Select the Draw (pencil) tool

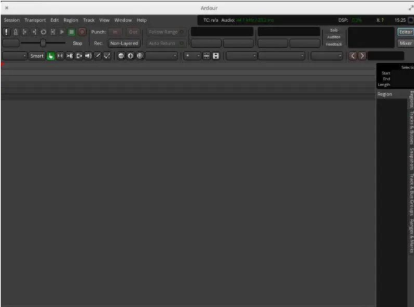[98, 56]
